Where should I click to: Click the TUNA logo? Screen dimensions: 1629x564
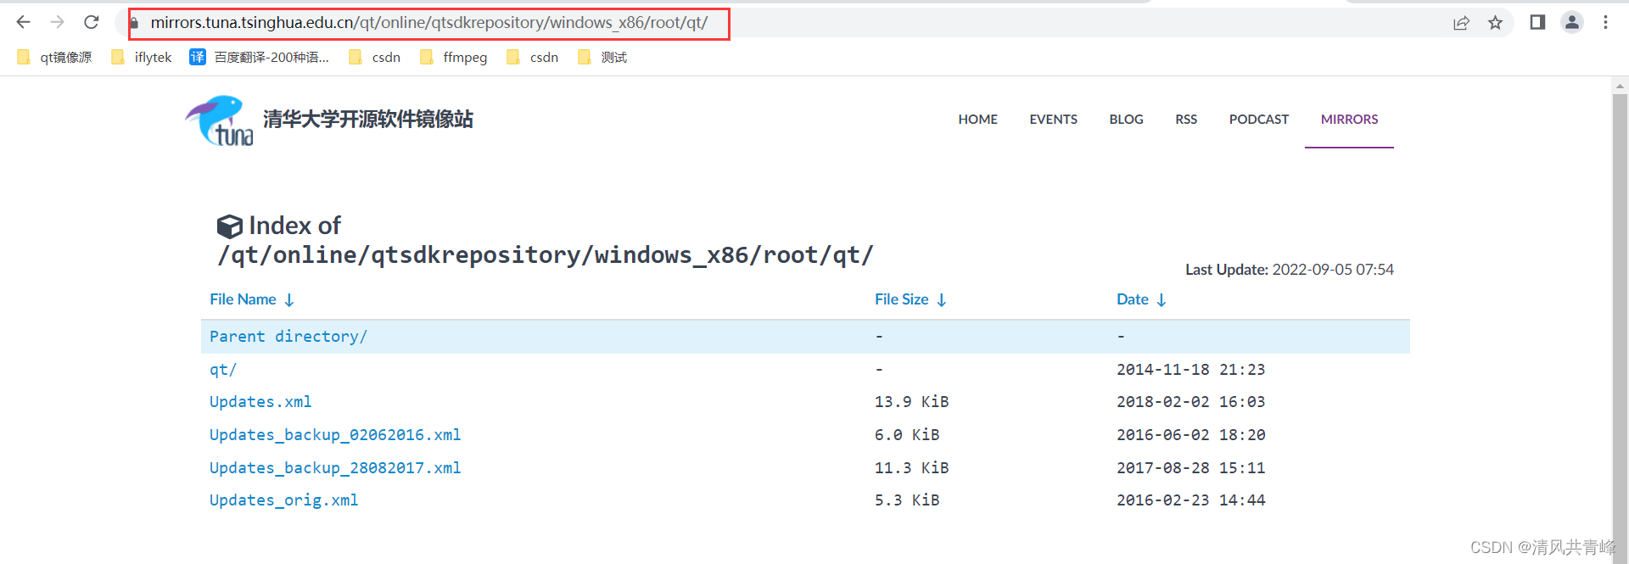click(x=220, y=120)
